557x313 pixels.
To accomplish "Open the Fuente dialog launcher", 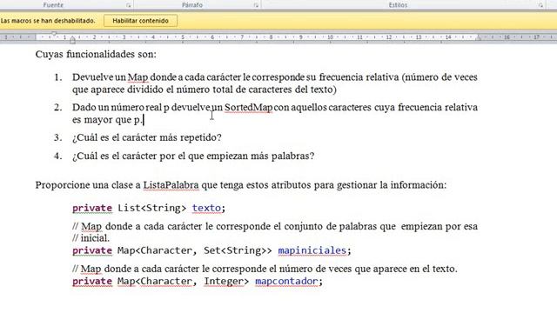I will coord(129,5).
